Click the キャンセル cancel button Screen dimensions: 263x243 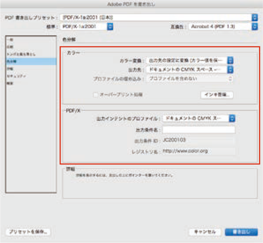[205, 232]
